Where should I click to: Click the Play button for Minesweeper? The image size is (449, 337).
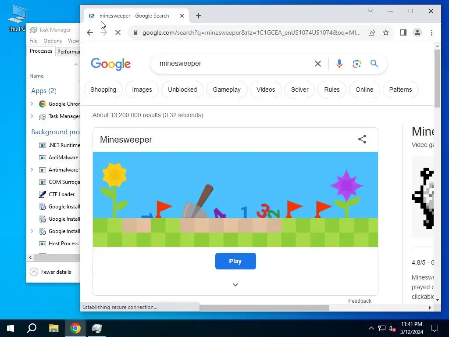pyautogui.click(x=235, y=261)
